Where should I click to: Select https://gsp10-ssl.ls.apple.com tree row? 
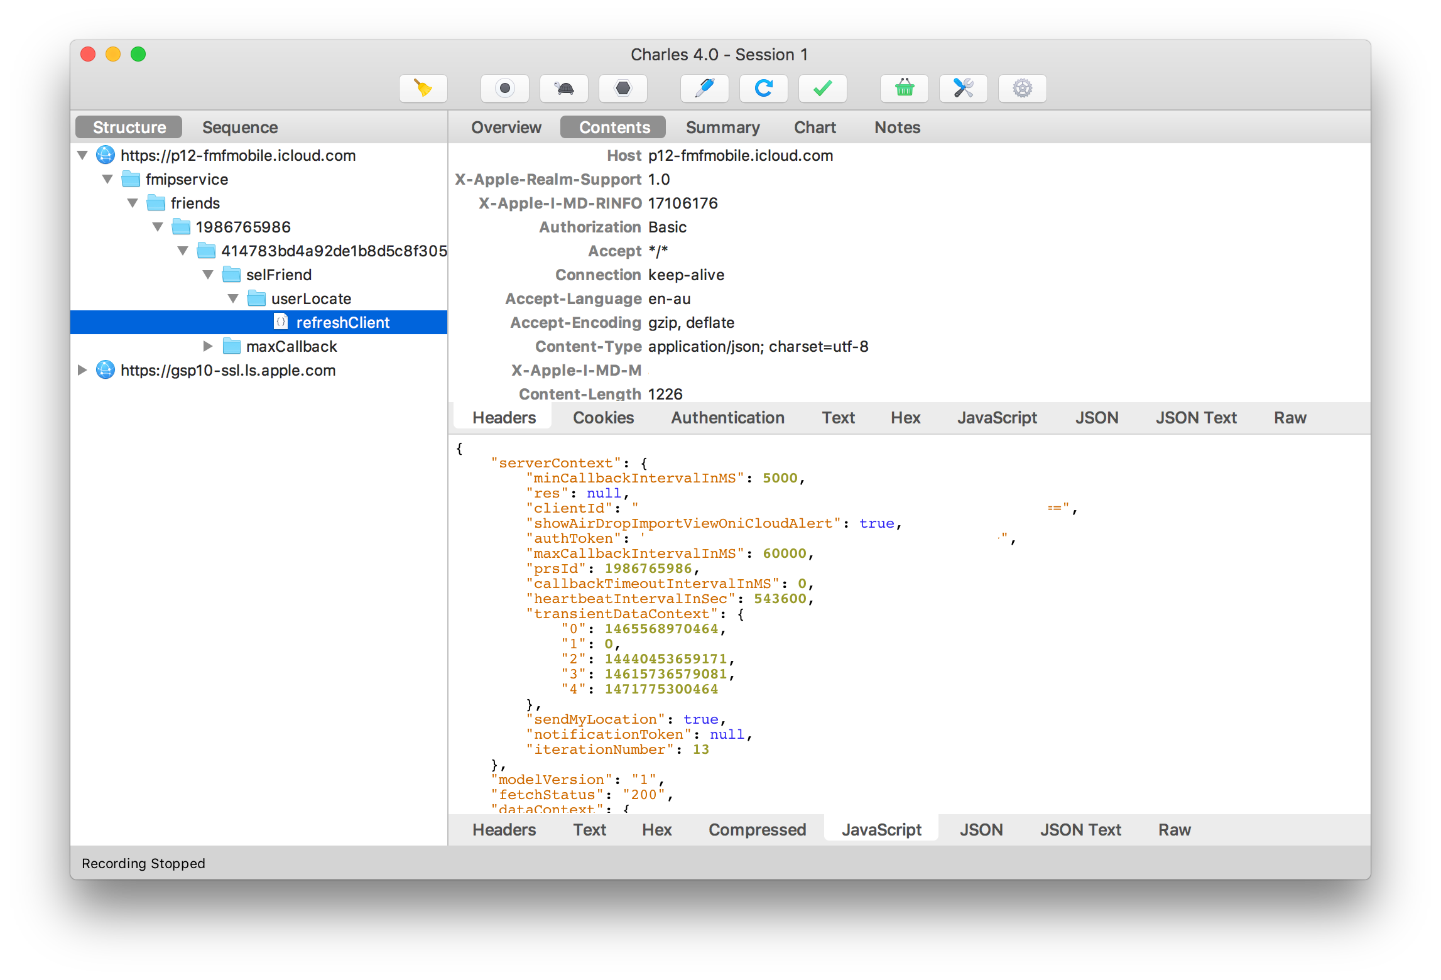tap(259, 370)
